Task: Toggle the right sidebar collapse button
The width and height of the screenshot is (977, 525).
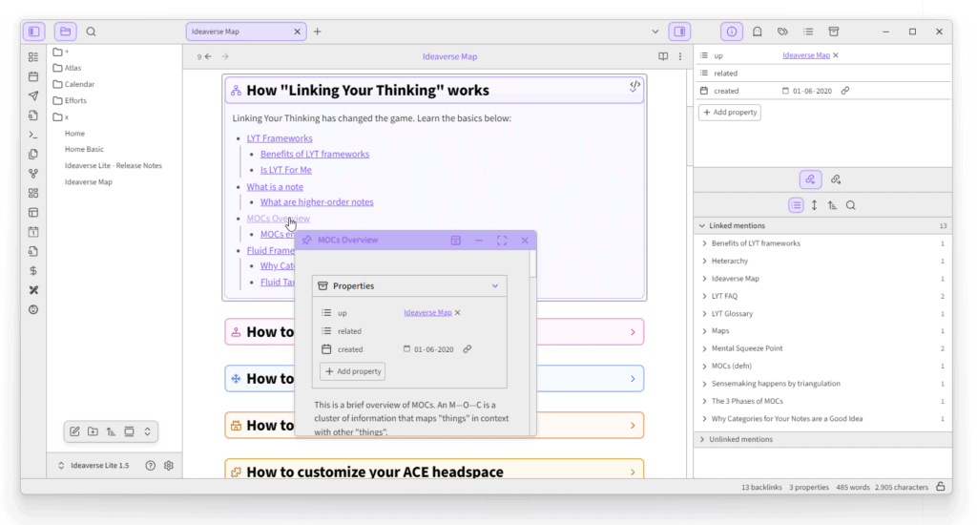Action: tap(679, 31)
